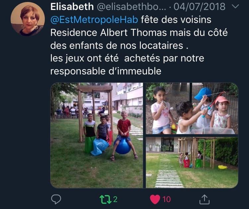The image size is (249, 209).
Task: Open the @elisabethbo... handle
Action: (131, 7)
